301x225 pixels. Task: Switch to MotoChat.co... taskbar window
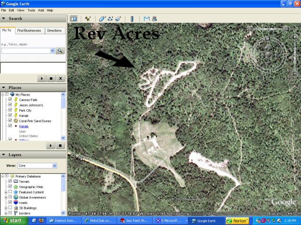coord(99,221)
